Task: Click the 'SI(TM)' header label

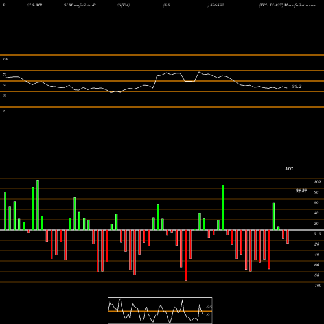Action: point(123,5)
